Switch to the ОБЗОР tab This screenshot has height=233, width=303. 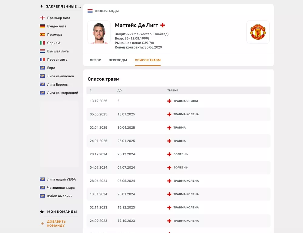pyautogui.click(x=95, y=60)
